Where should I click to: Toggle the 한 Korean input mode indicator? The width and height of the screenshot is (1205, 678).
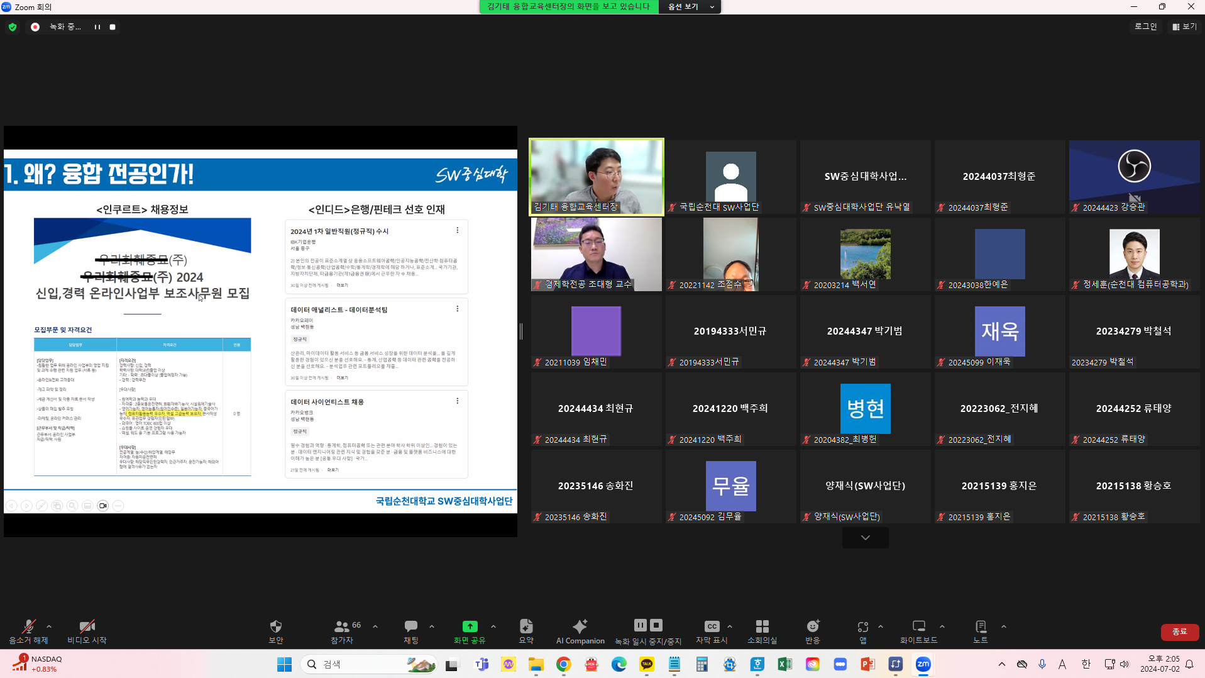tap(1086, 664)
